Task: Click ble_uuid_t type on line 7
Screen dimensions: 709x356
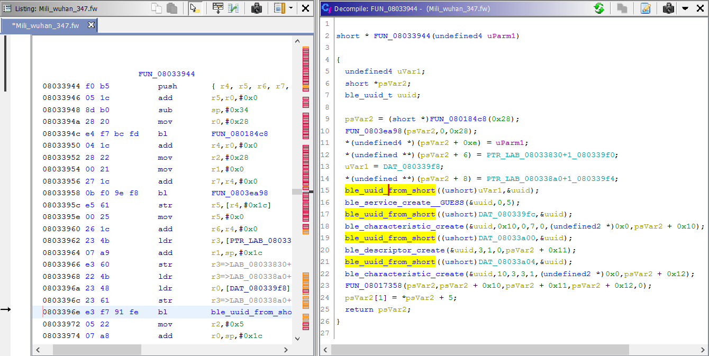Action: point(367,95)
